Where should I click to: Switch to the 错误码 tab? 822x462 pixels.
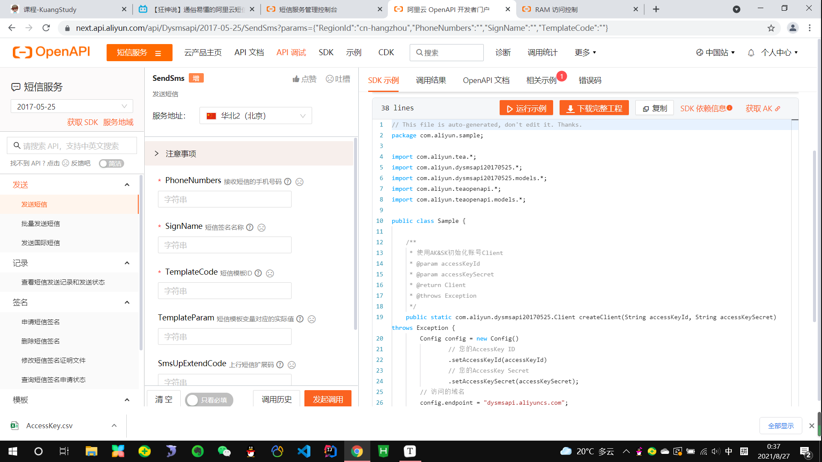[x=590, y=80]
